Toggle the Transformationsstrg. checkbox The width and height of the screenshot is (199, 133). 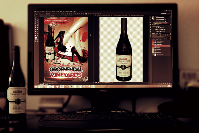[x=52, y=14]
